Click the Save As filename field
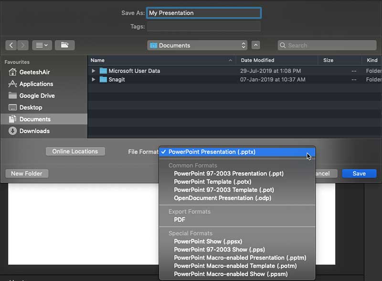 click(x=203, y=13)
